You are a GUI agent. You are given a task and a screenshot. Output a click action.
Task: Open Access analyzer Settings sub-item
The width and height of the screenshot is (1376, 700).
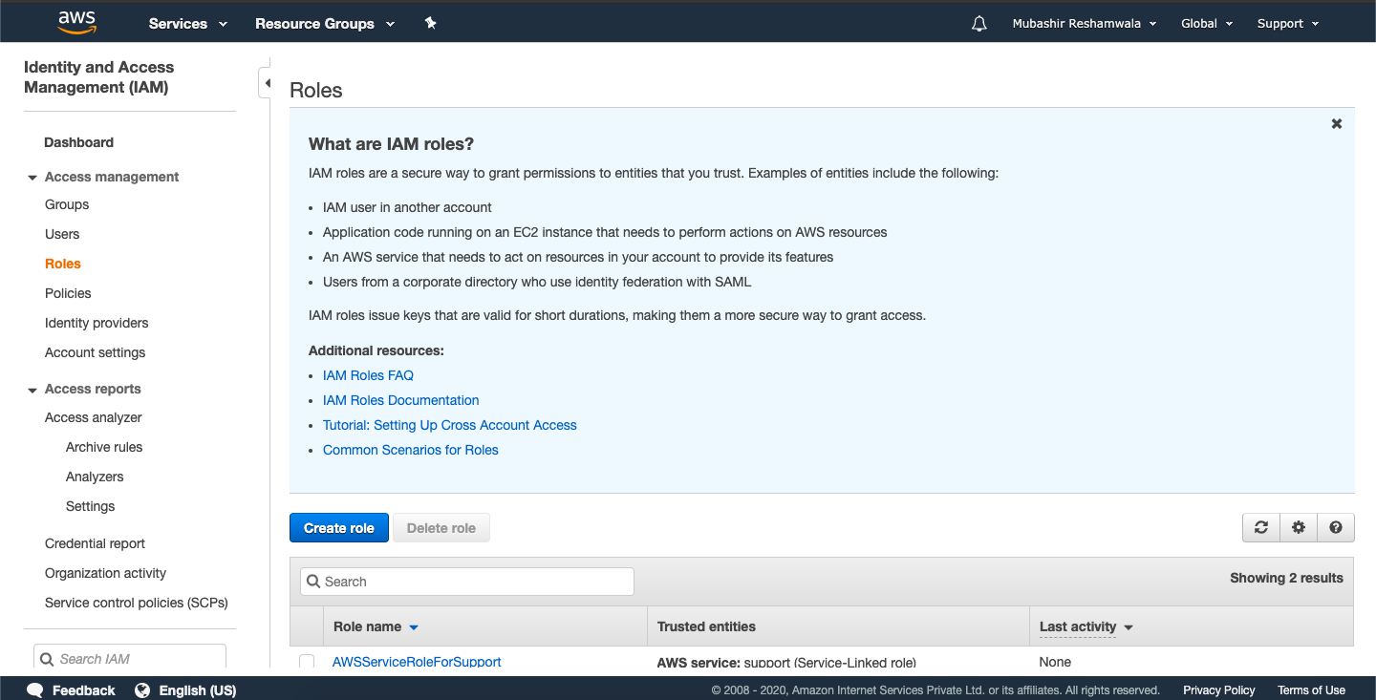point(91,506)
